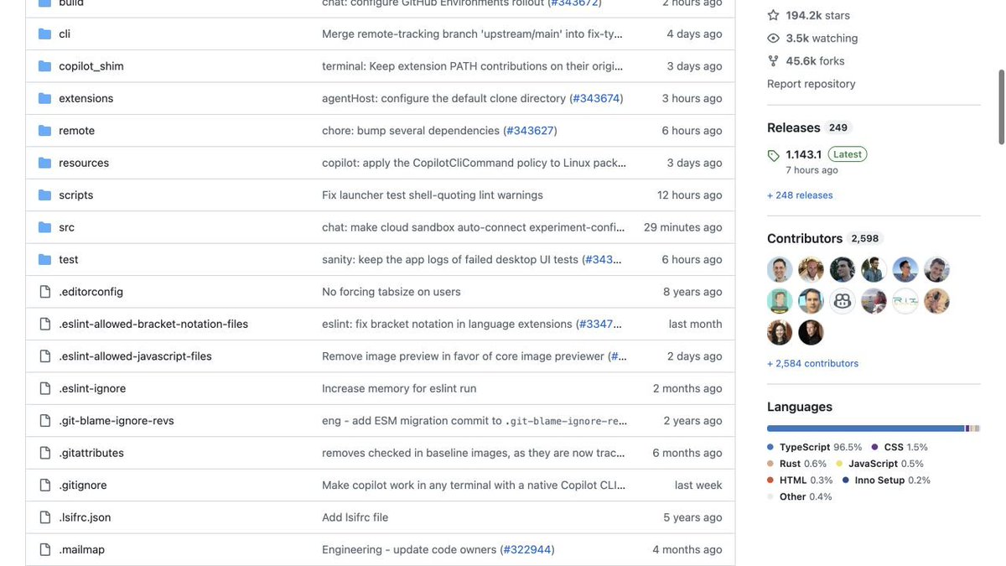Image resolution: width=1006 pixels, height=566 pixels.
Task: Show all + 2,584 contributors
Action: [x=812, y=364]
